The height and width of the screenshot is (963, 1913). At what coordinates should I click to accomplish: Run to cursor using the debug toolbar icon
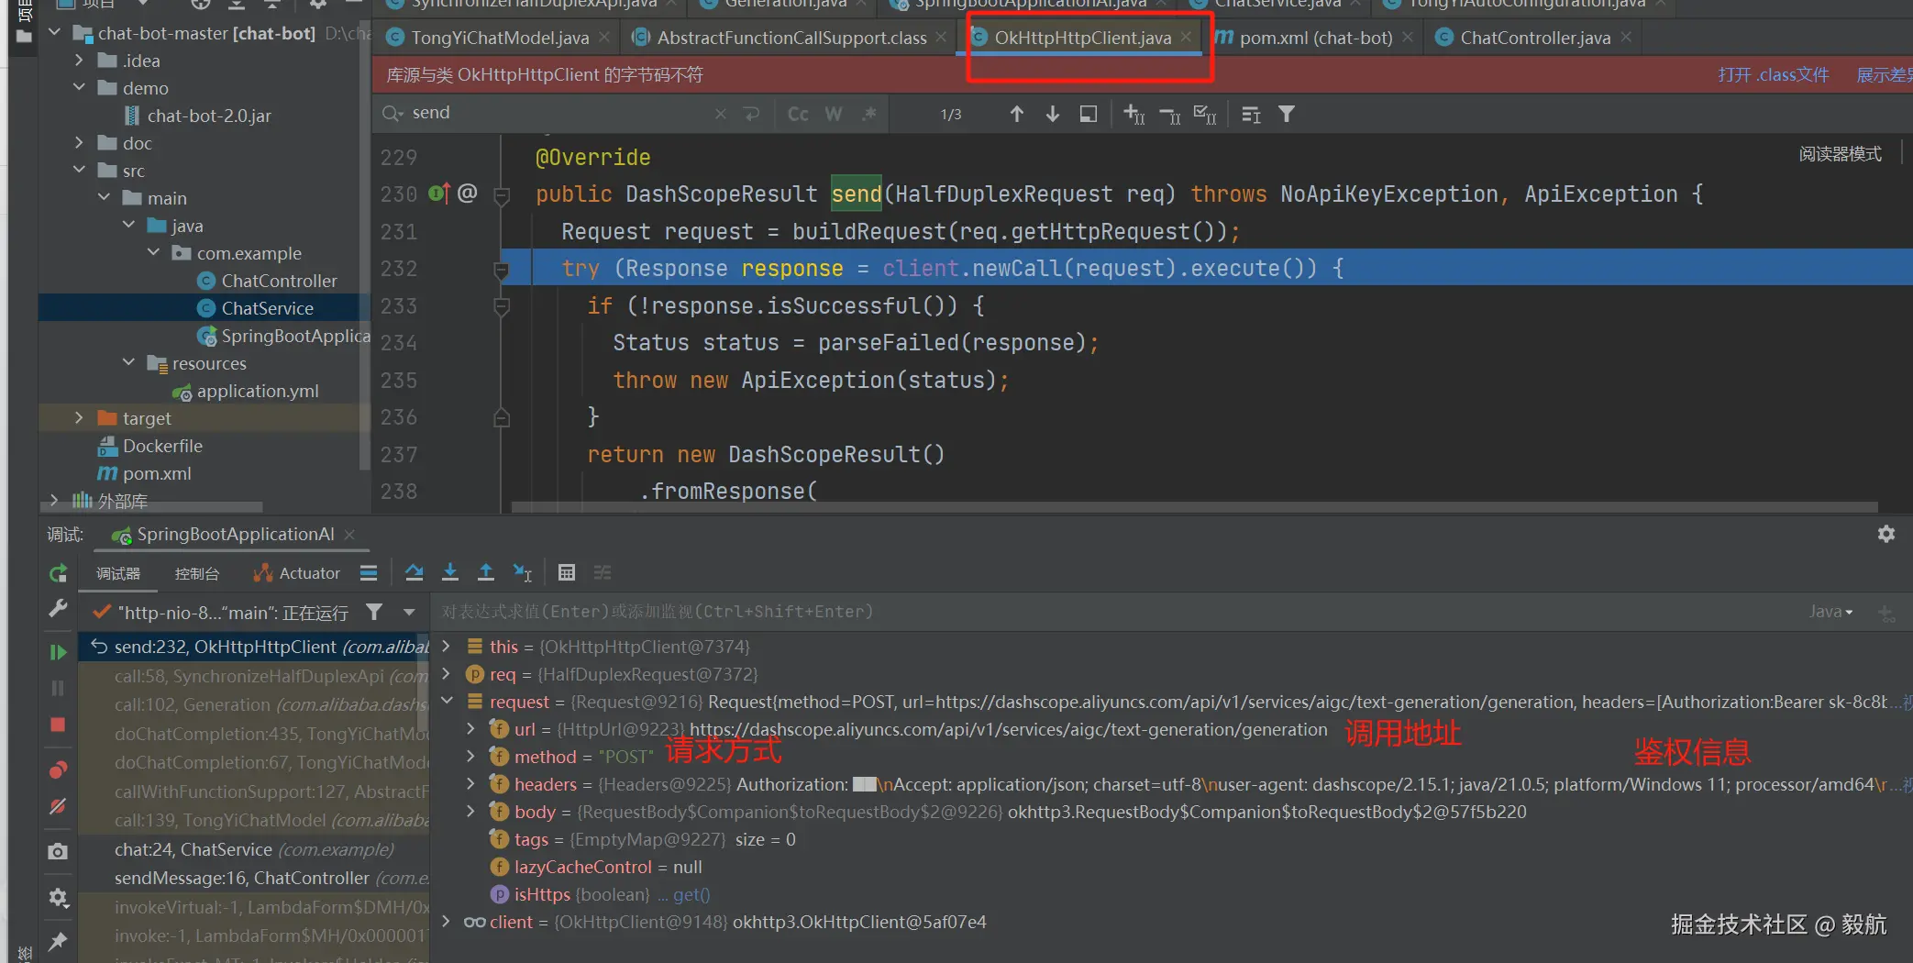point(523,573)
